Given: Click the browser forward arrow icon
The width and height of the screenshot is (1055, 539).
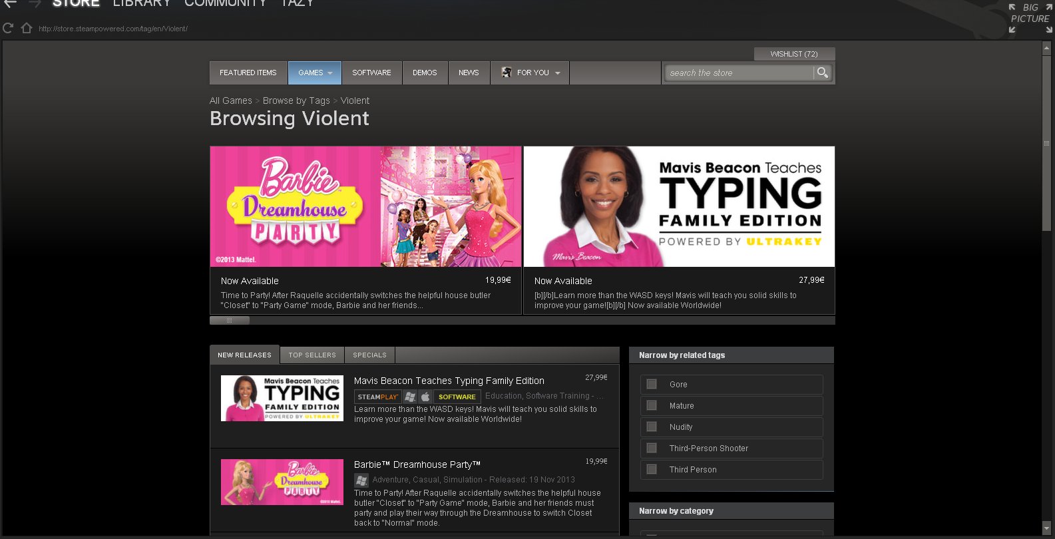Looking at the screenshot, I should pos(35,3).
